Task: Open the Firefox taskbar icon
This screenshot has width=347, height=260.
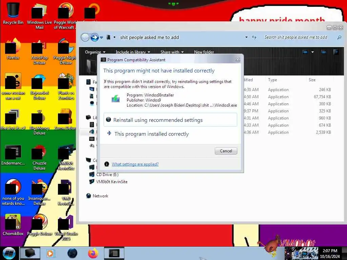Action: click(x=93, y=253)
